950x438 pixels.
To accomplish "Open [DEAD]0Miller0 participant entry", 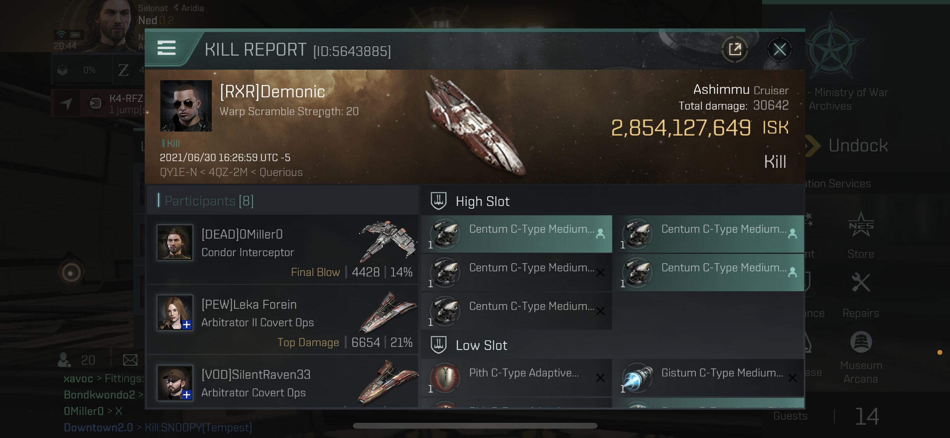I will 282,249.
